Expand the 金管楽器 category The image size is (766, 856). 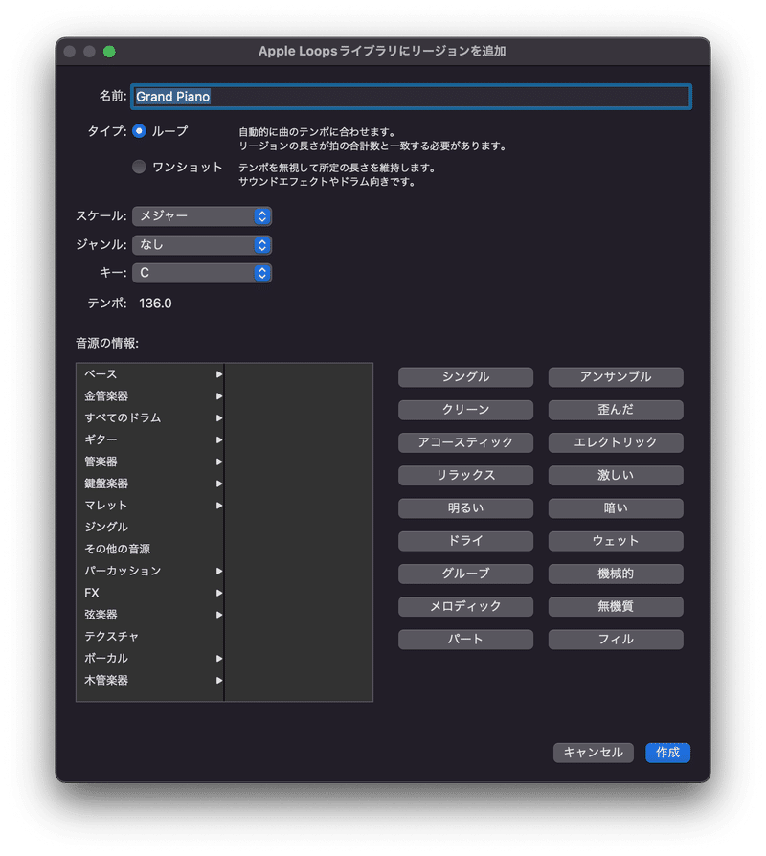click(x=150, y=395)
